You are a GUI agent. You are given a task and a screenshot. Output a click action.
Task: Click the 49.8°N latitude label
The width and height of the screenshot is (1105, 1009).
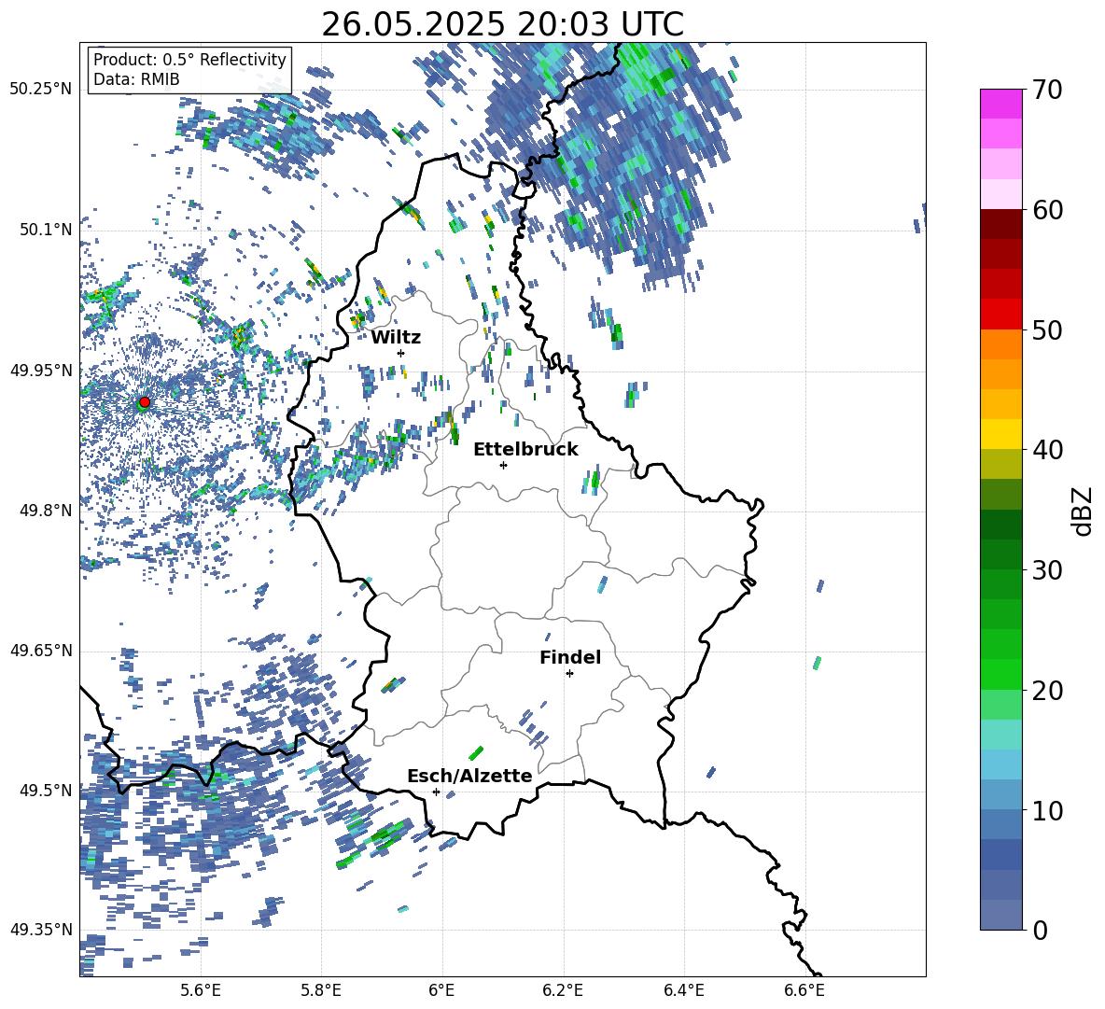pos(46,511)
